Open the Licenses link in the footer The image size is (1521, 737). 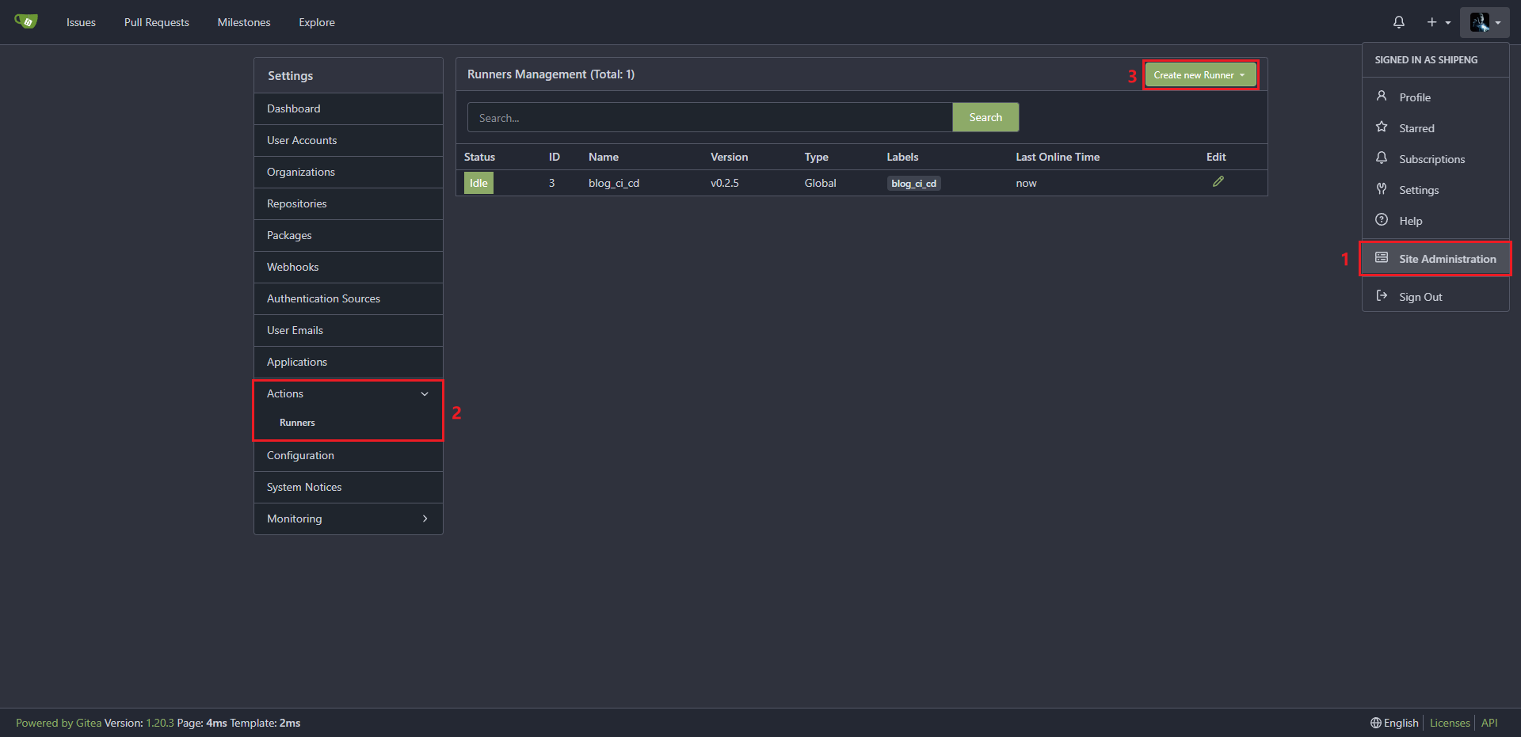(x=1449, y=723)
